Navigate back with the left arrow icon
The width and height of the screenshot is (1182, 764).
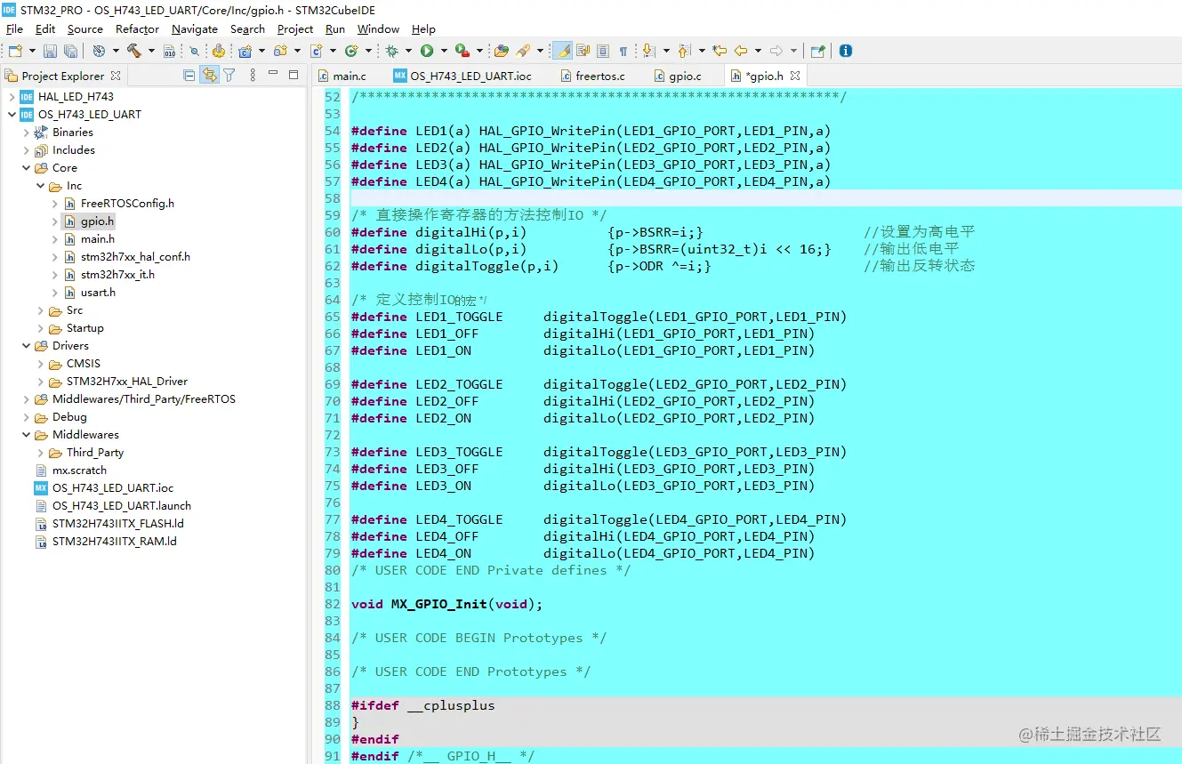tap(741, 51)
